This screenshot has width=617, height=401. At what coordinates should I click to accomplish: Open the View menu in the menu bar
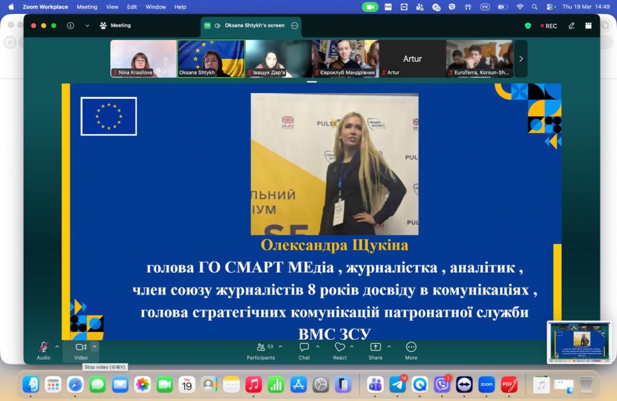[112, 7]
